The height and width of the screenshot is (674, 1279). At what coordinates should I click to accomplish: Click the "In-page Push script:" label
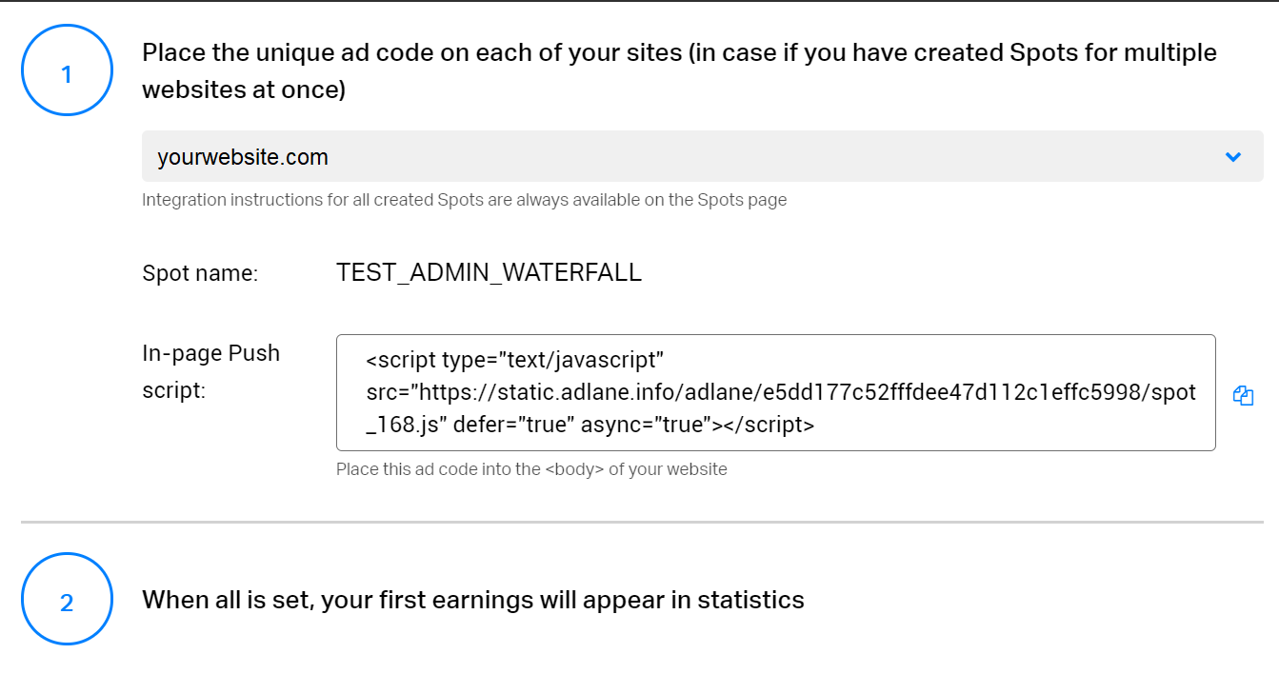[x=210, y=371]
